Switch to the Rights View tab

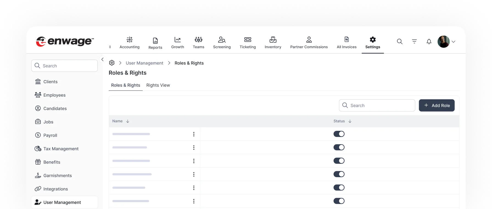click(x=158, y=85)
